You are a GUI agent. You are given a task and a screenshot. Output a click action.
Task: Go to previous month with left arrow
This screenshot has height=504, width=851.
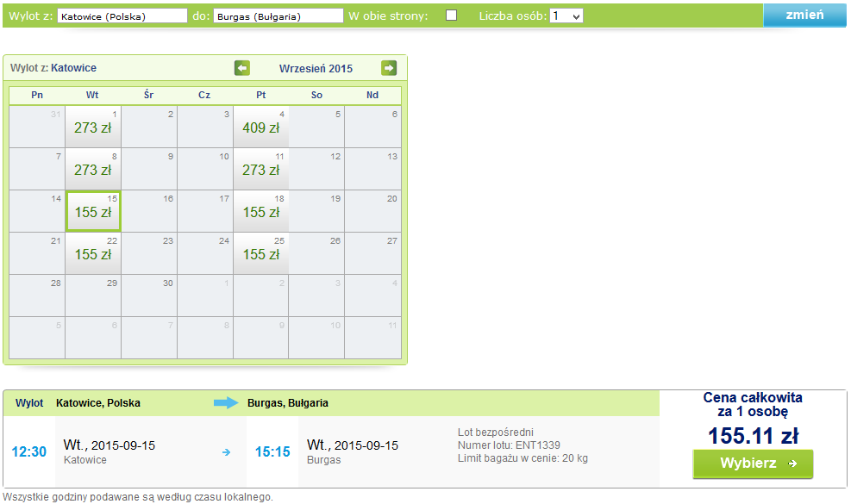pos(242,68)
